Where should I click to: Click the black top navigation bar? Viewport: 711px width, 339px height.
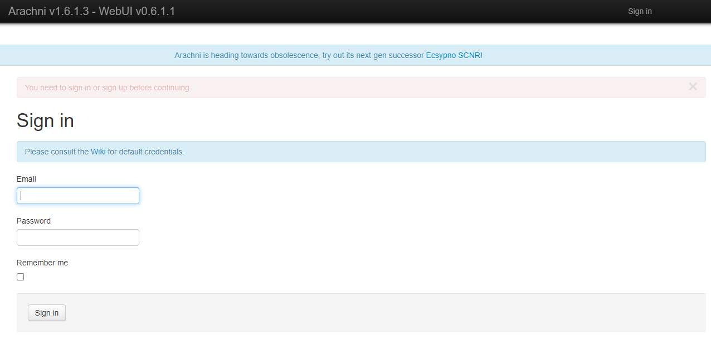click(390, 11)
